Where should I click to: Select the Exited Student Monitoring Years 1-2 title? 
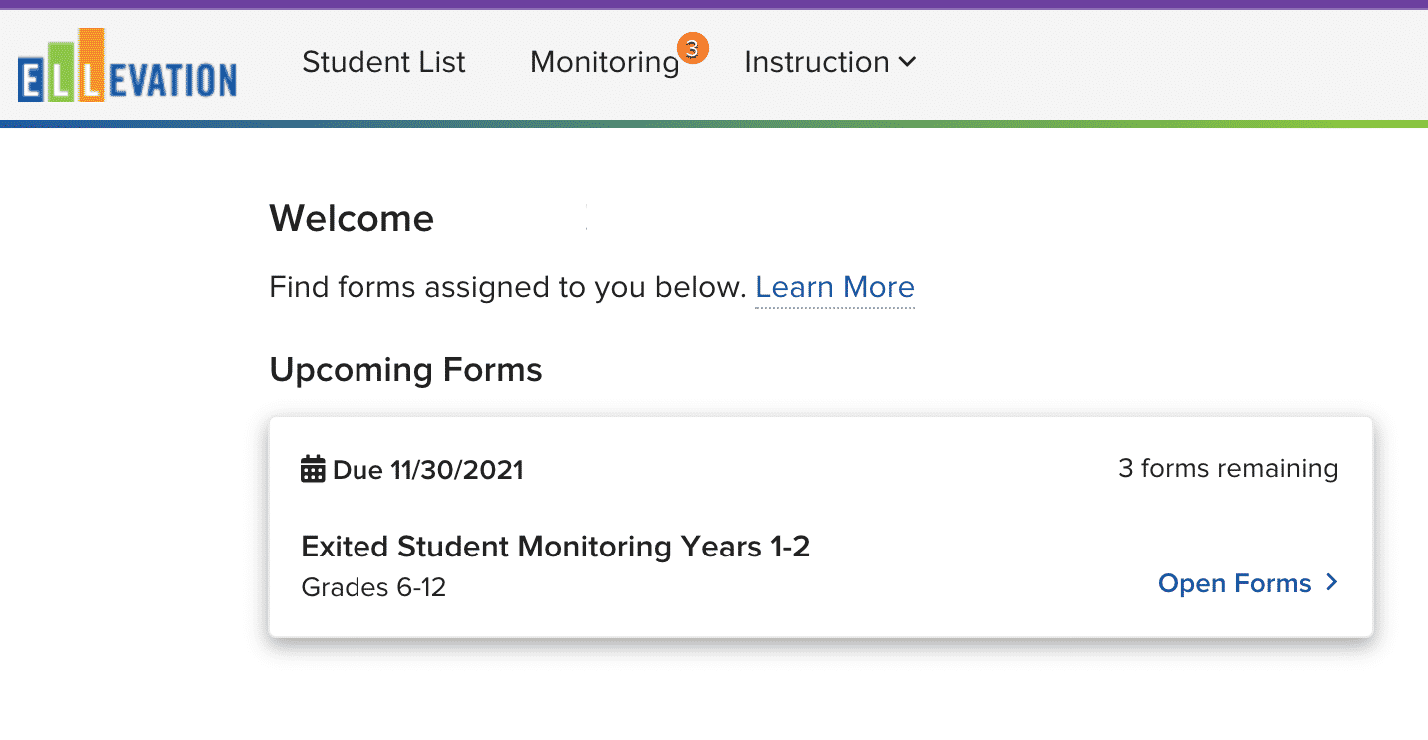(556, 547)
